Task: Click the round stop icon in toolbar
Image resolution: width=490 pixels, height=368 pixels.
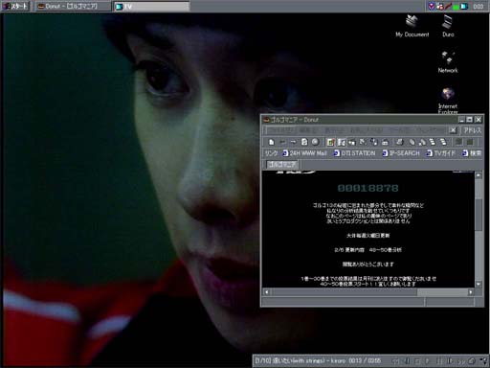Action: [x=315, y=142]
